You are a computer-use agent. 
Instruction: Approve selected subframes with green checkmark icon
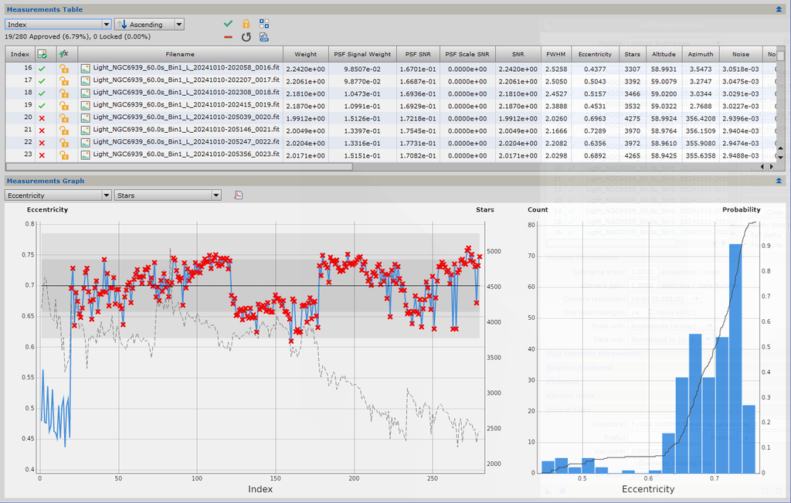tap(228, 24)
